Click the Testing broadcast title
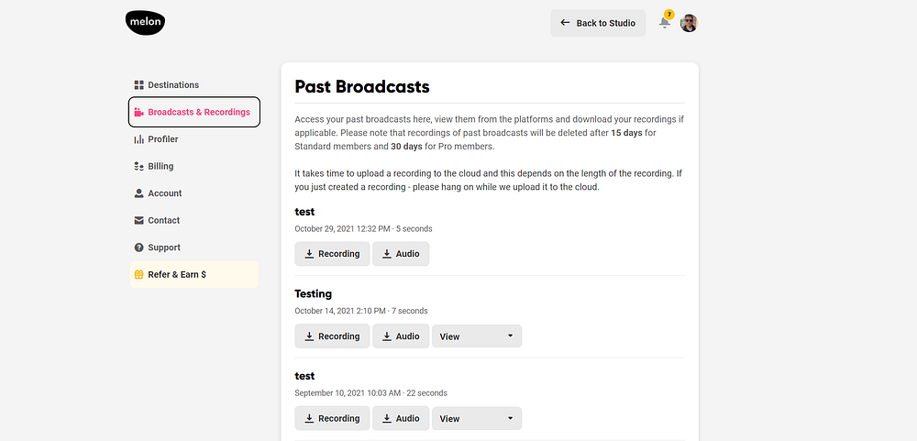This screenshot has height=441, width=917. point(314,293)
